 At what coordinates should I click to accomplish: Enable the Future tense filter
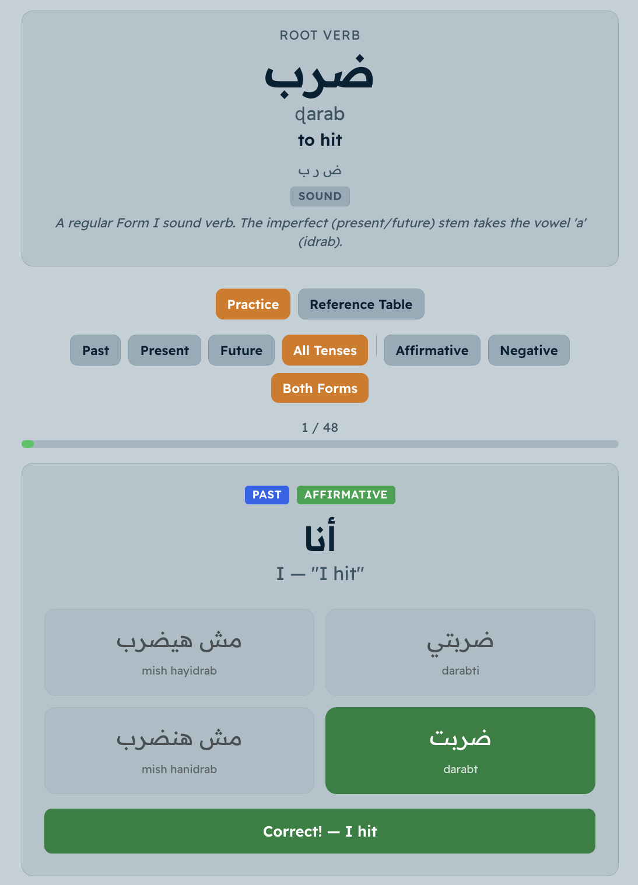241,350
